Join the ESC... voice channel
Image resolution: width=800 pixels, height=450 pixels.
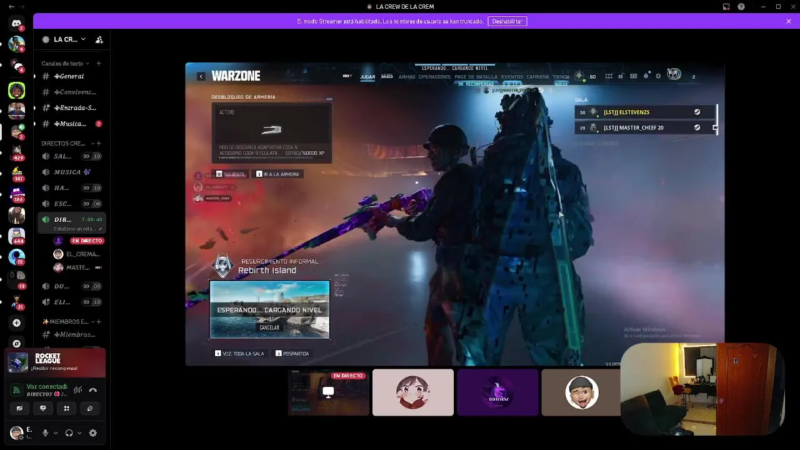pyautogui.click(x=71, y=204)
